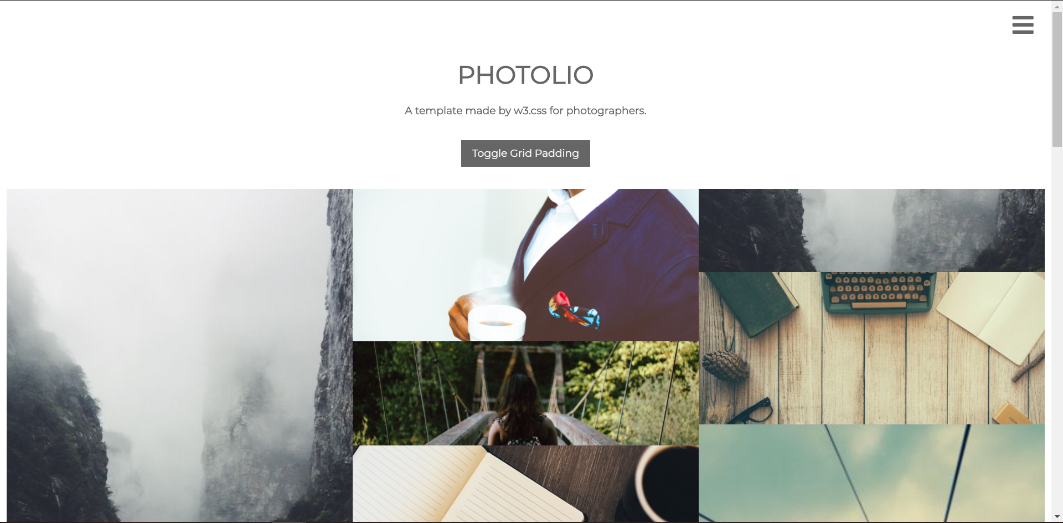
Task: Click the eyeglasses in the desk photo
Action: [x=749, y=412]
